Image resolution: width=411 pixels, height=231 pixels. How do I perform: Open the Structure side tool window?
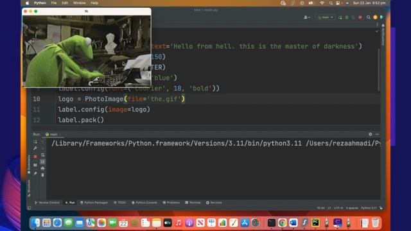tap(29, 188)
